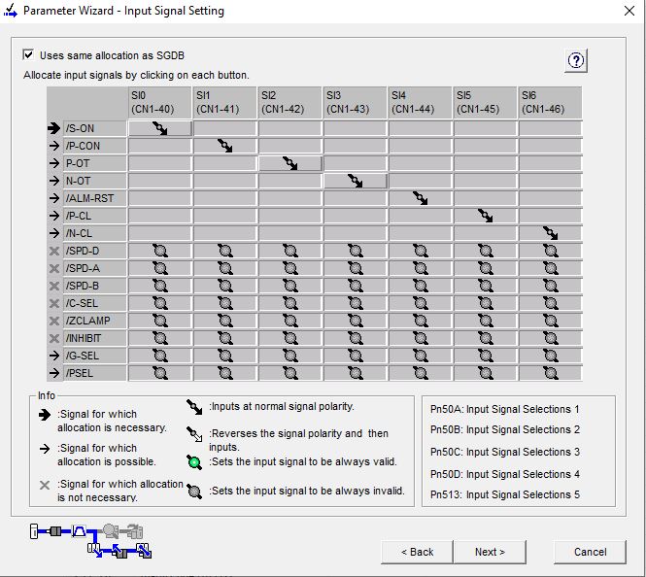Click the /PSEL always-invalid icon under SI0
646x577 pixels.
pos(160,373)
